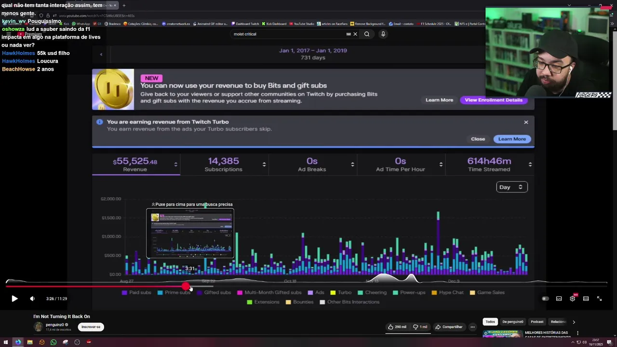Toggle Gifted subs legend entry
Image resolution: width=617 pixels, height=347 pixels.
coord(214,293)
